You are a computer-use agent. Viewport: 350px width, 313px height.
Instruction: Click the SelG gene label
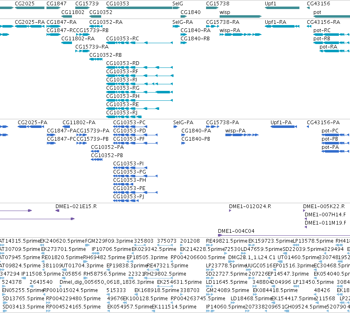(x=178, y=4)
